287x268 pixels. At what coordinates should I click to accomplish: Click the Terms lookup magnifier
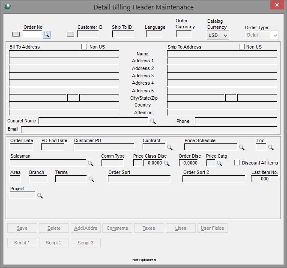coord(91,179)
